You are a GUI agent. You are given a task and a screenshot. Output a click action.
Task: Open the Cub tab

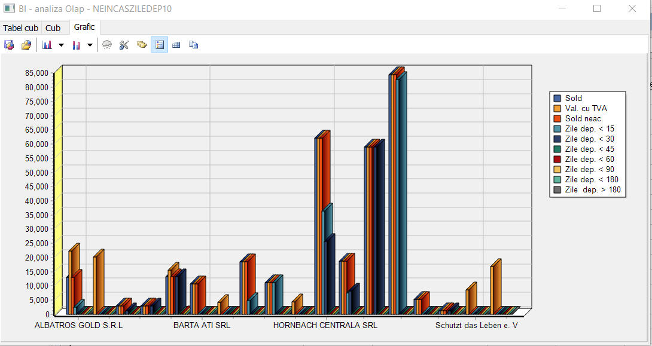53,28
